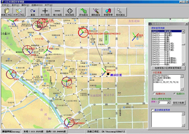Click the 重画 redraw toolbar button
This screenshot has width=189, height=134.
click(x=33, y=12)
